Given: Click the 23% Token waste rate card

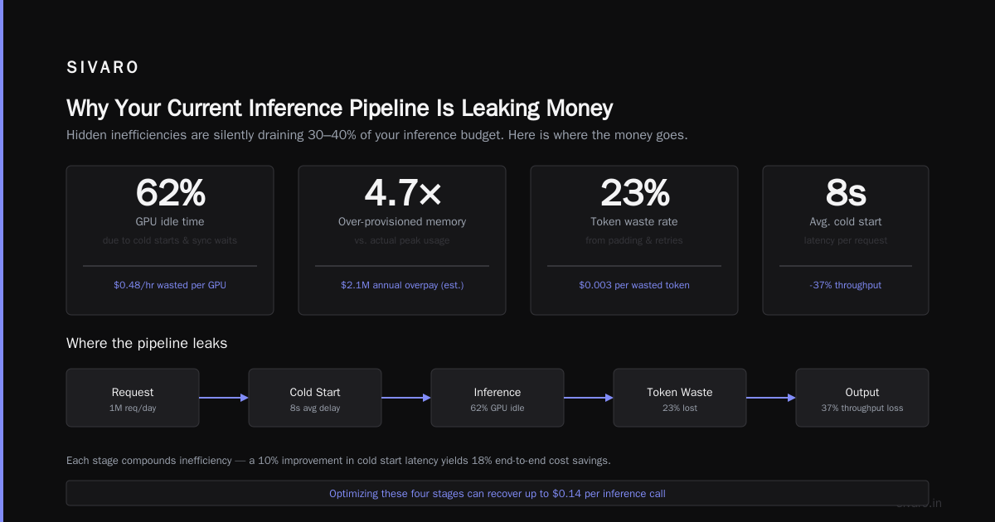Looking at the screenshot, I should (634, 240).
